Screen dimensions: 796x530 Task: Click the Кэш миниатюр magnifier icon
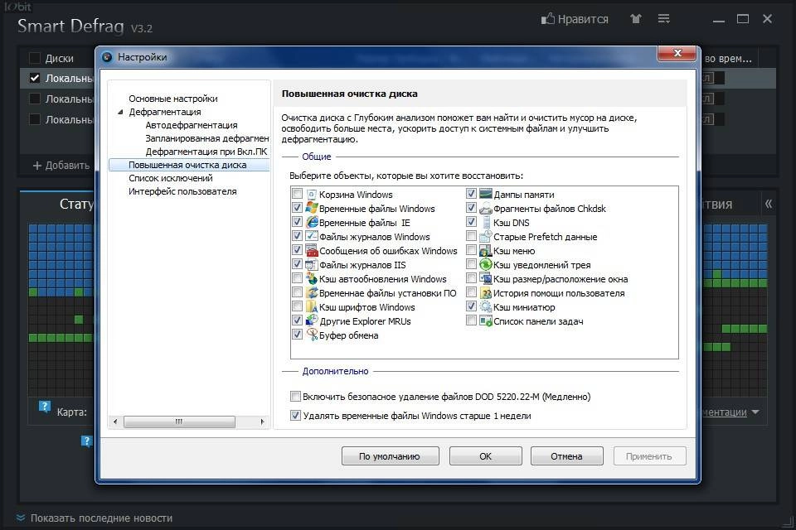coord(486,307)
